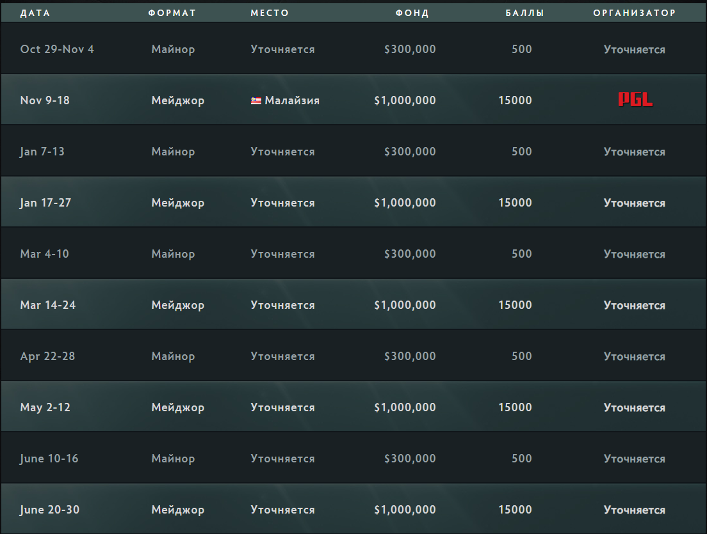The image size is (707, 534).
Task: Open the Jan 7-13 minor row
Action: [x=353, y=151]
